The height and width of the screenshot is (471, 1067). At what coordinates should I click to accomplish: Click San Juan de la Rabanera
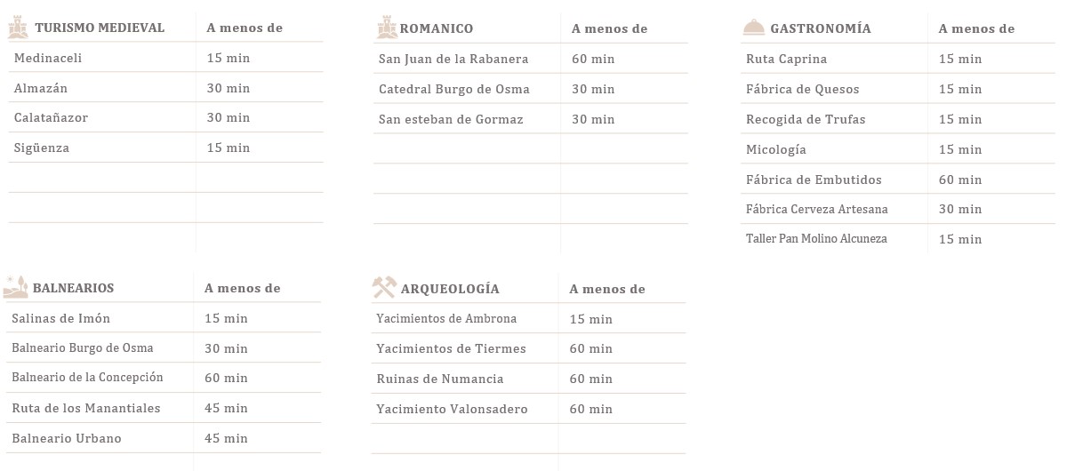(453, 59)
